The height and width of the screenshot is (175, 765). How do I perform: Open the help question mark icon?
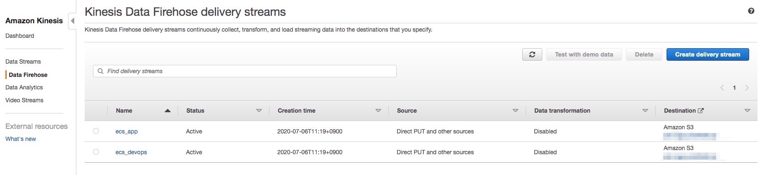pyautogui.click(x=751, y=11)
